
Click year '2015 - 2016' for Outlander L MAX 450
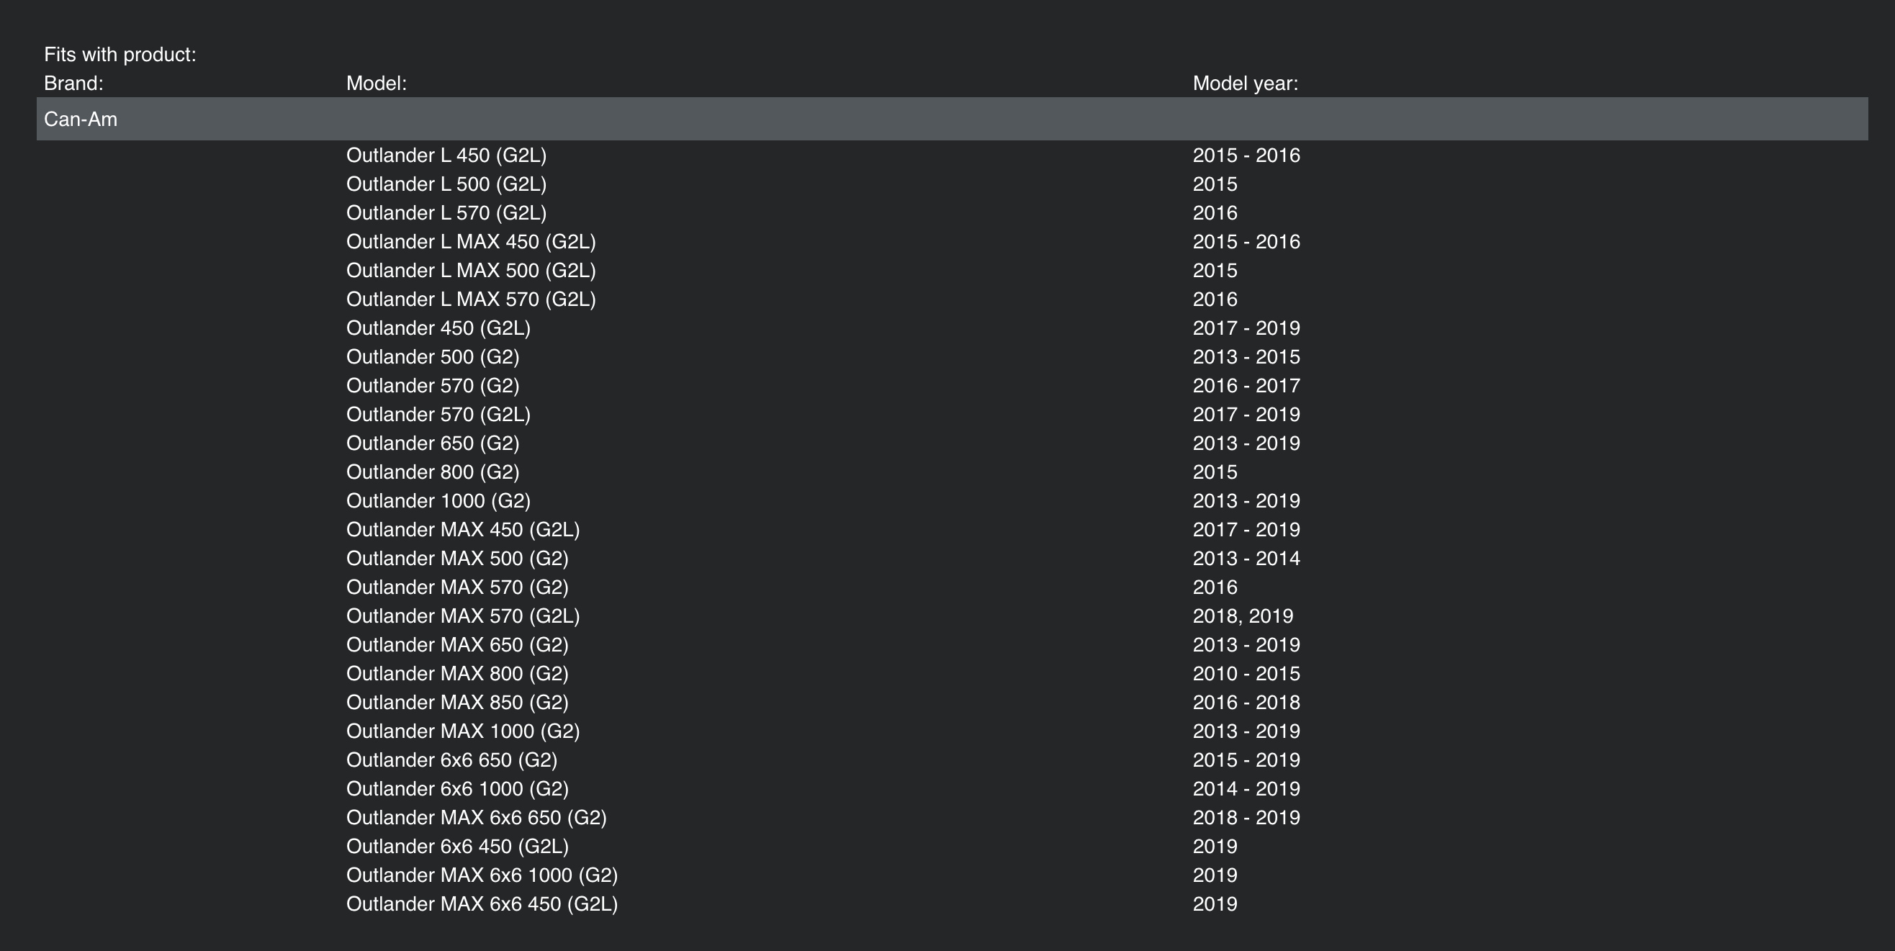(1246, 241)
